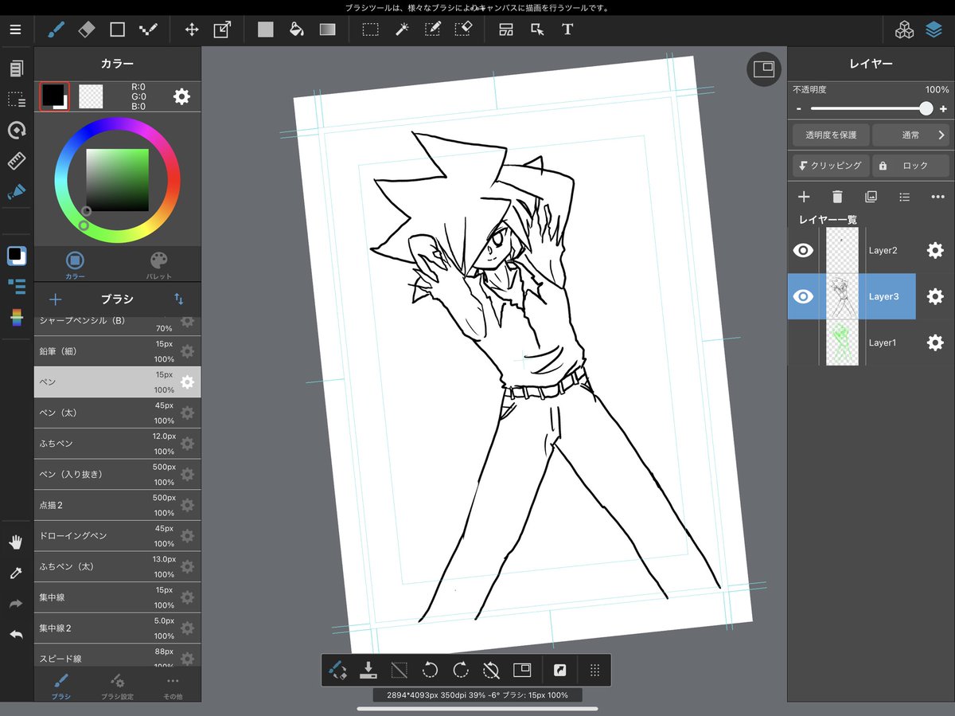Viewport: 955px width, 716px height.
Task: Tap the Redo arrow
Action: point(16,604)
